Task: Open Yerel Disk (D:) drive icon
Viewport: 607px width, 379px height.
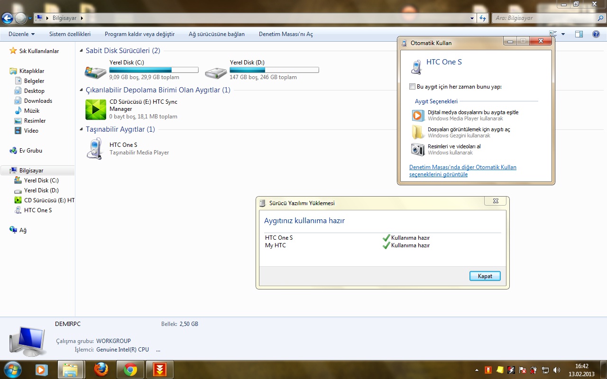Action: pos(216,72)
